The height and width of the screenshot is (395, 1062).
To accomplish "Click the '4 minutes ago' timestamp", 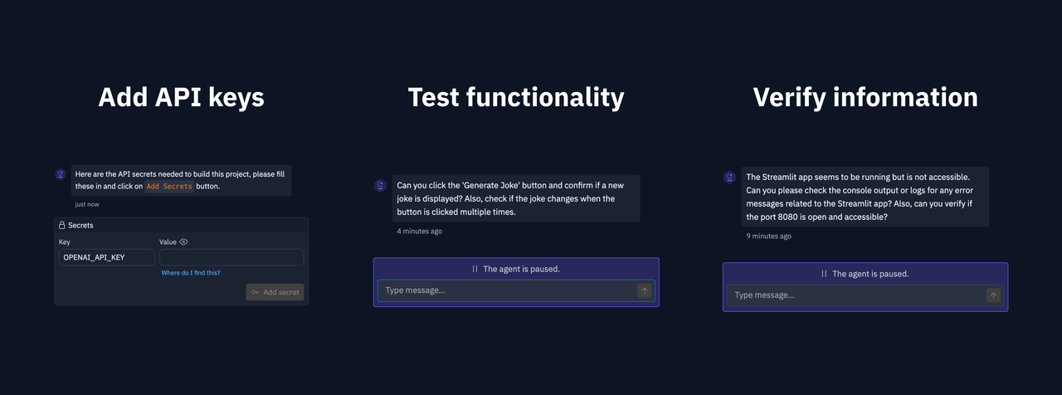I will coord(419,232).
